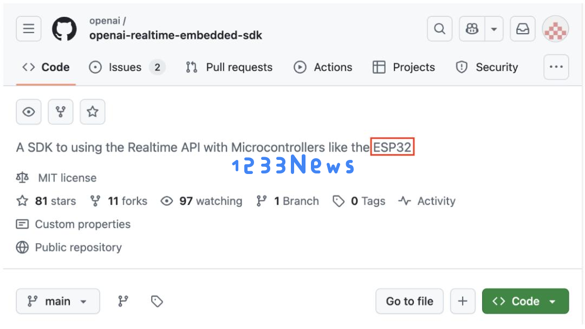Screen dimensions: 585x329
Task: Open the 1 Branch link
Action: tap(288, 201)
